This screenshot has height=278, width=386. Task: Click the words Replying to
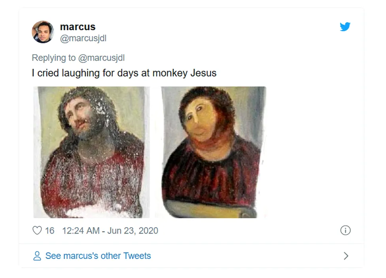(x=54, y=58)
